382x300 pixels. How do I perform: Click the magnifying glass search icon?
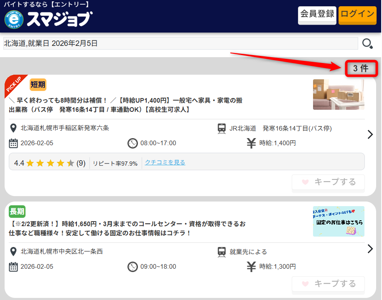pyautogui.click(x=367, y=43)
